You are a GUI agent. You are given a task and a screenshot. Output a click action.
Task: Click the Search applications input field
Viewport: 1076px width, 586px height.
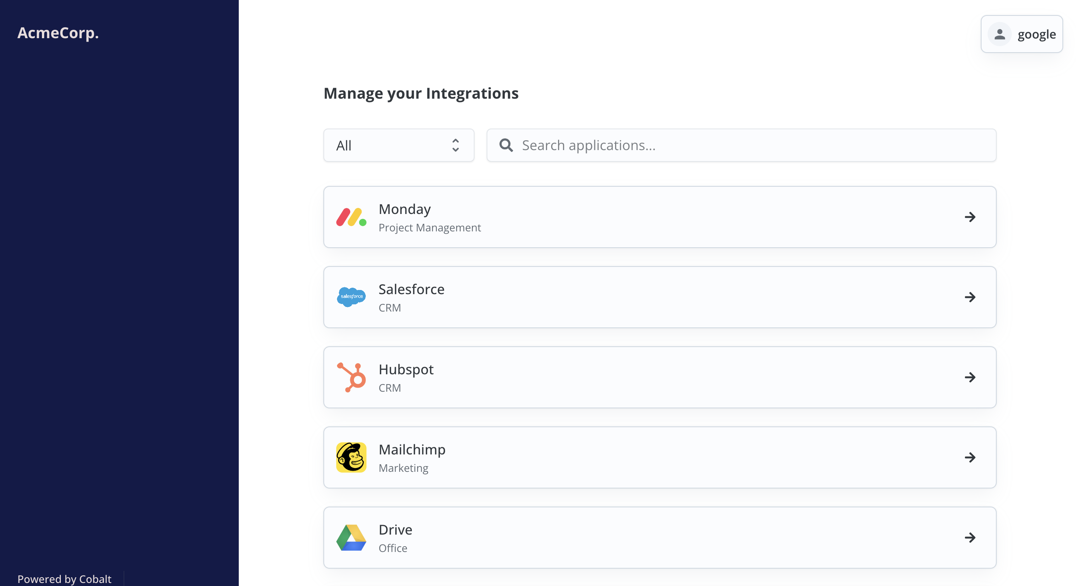710,145
